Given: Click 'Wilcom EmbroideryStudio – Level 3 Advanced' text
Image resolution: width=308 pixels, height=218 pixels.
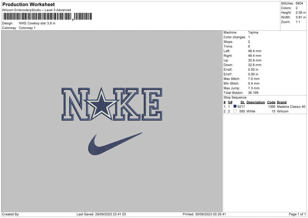Looking at the screenshot, I should 36,10.
